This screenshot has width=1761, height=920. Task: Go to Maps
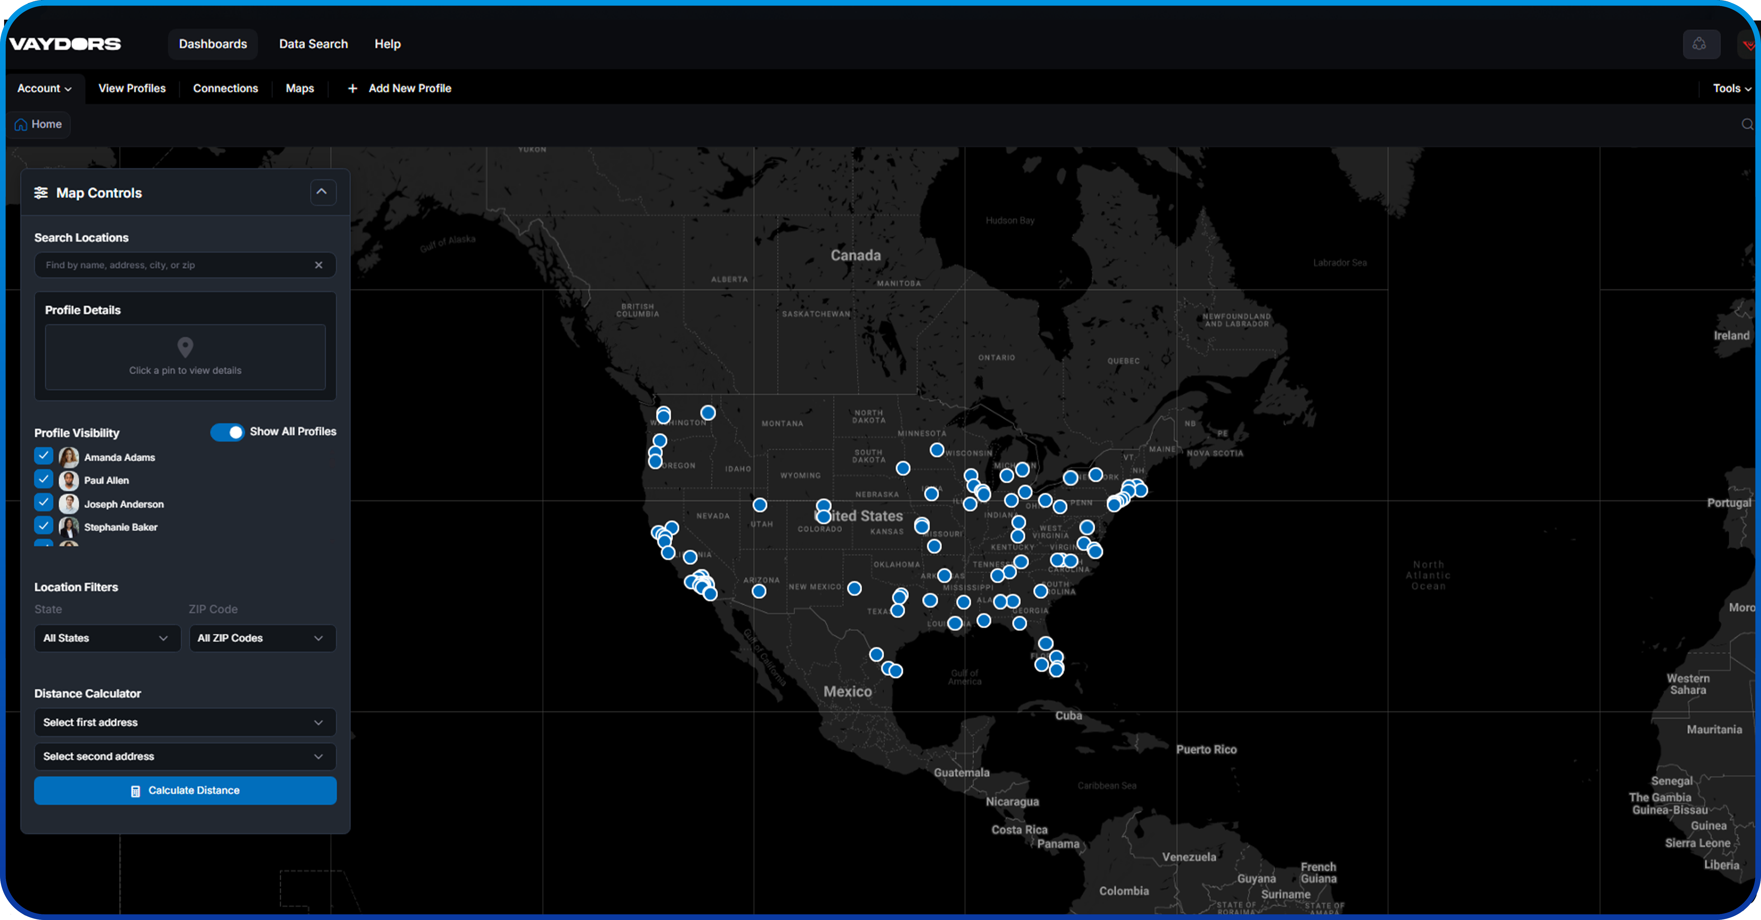click(x=300, y=89)
